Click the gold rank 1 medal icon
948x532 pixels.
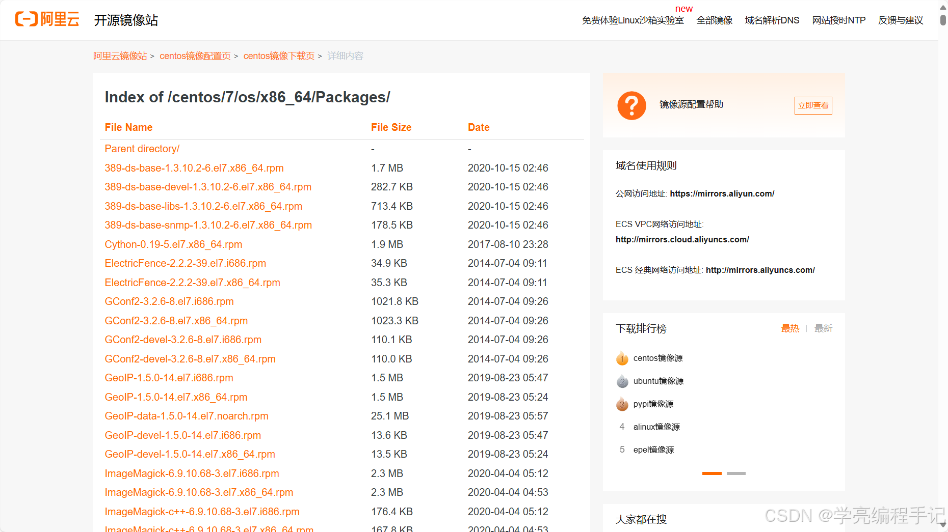point(622,358)
